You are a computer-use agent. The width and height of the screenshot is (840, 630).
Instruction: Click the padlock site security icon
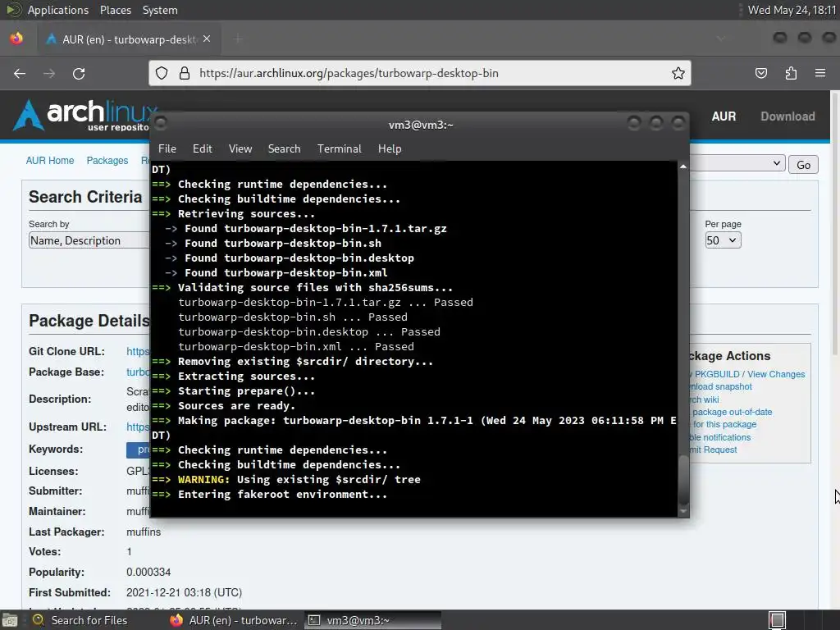coord(185,73)
